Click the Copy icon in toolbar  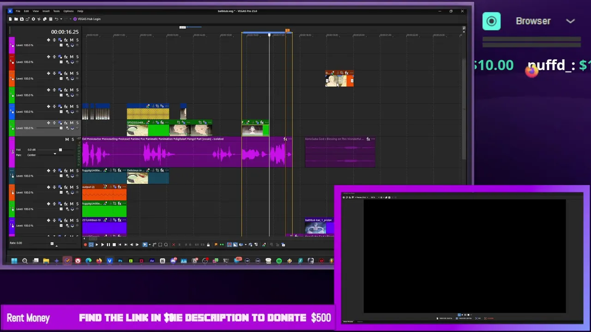45,19
